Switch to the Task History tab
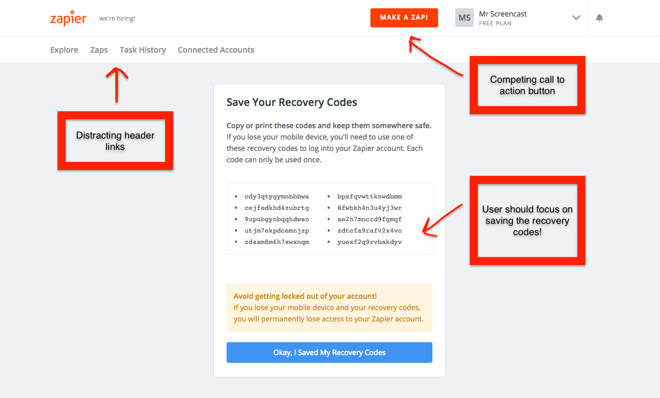 click(143, 50)
